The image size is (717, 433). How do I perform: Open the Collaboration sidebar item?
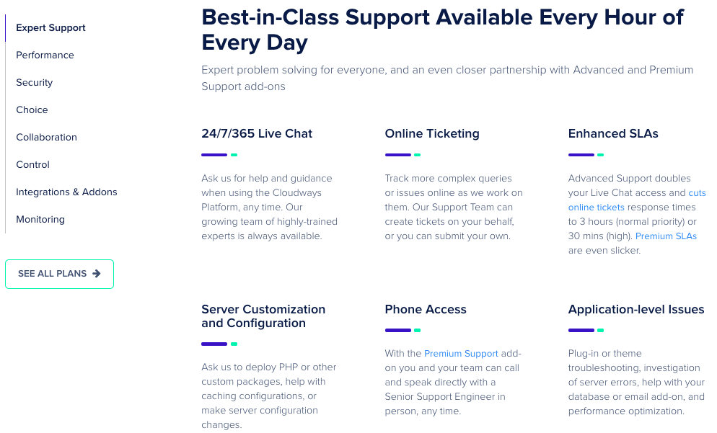pos(46,138)
